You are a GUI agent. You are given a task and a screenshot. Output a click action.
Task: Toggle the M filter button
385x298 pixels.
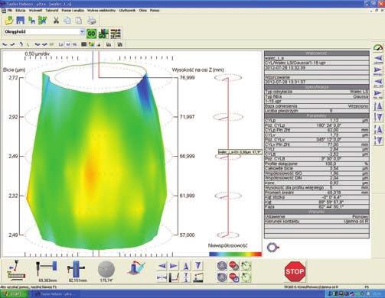67,44
